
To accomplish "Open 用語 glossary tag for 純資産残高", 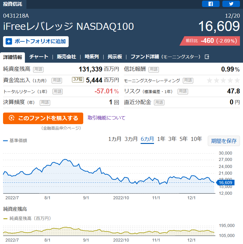I will tap(38, 69).
